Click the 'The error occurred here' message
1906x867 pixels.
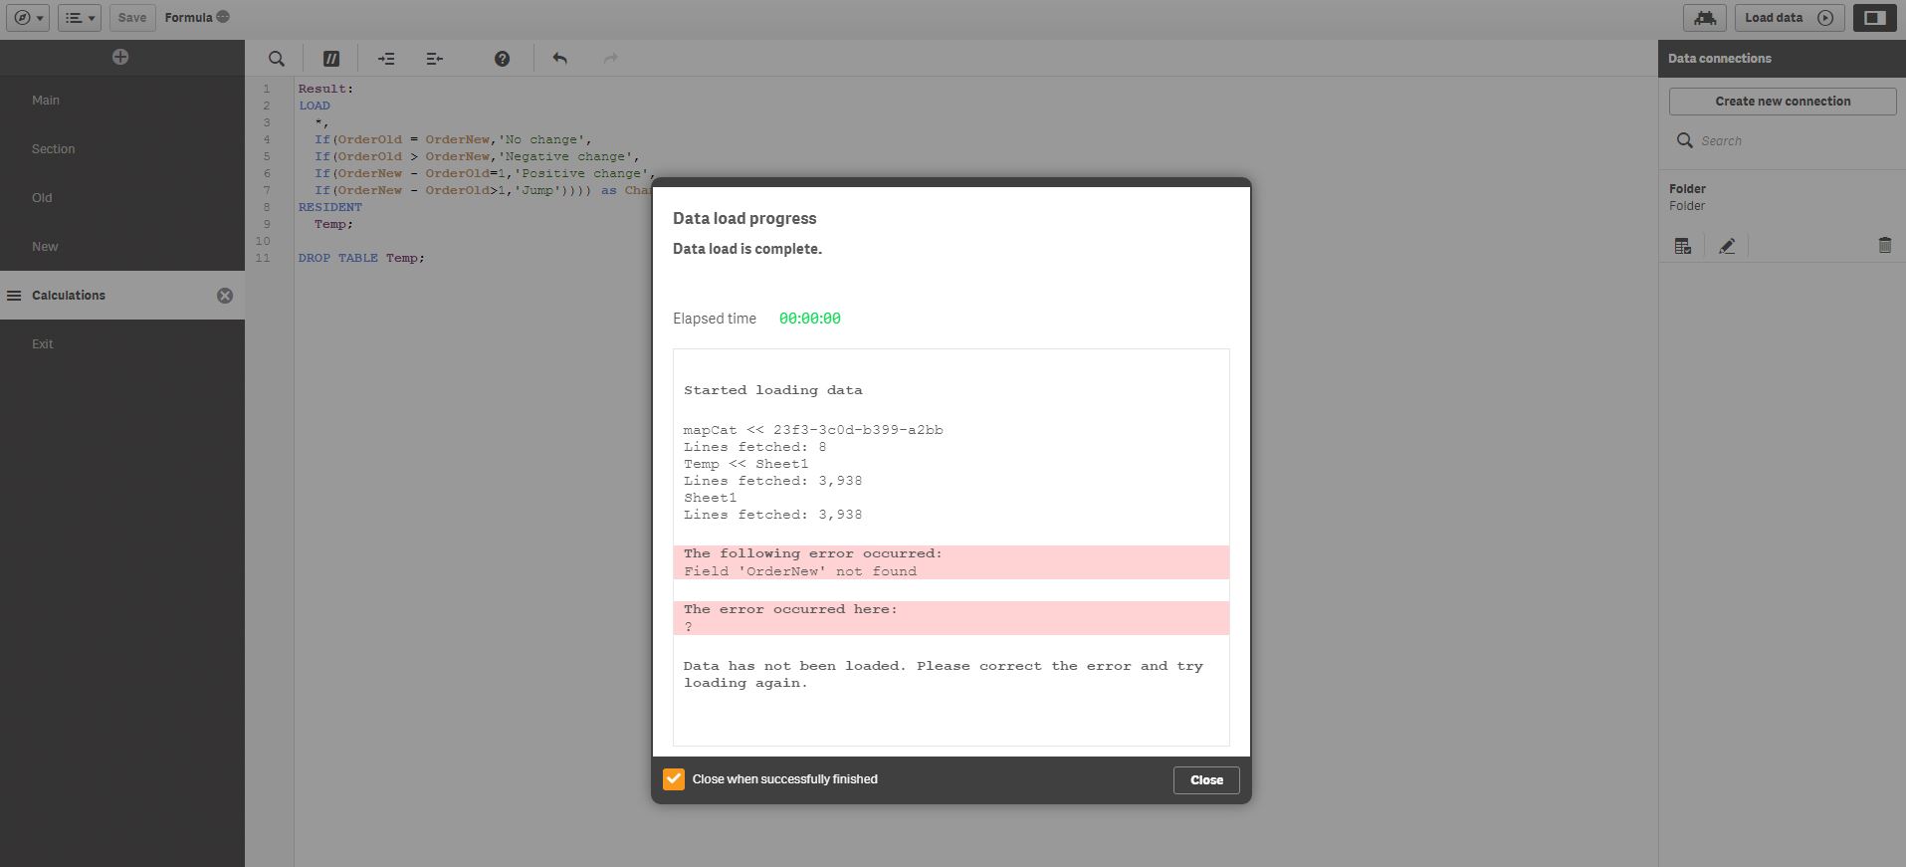[x=790, y=609]
